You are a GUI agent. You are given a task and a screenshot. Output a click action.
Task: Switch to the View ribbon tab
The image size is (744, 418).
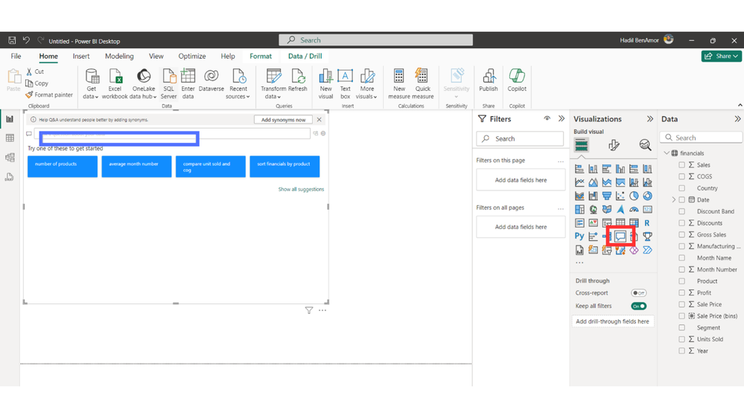pyautogui.click(x=156, y=56)
